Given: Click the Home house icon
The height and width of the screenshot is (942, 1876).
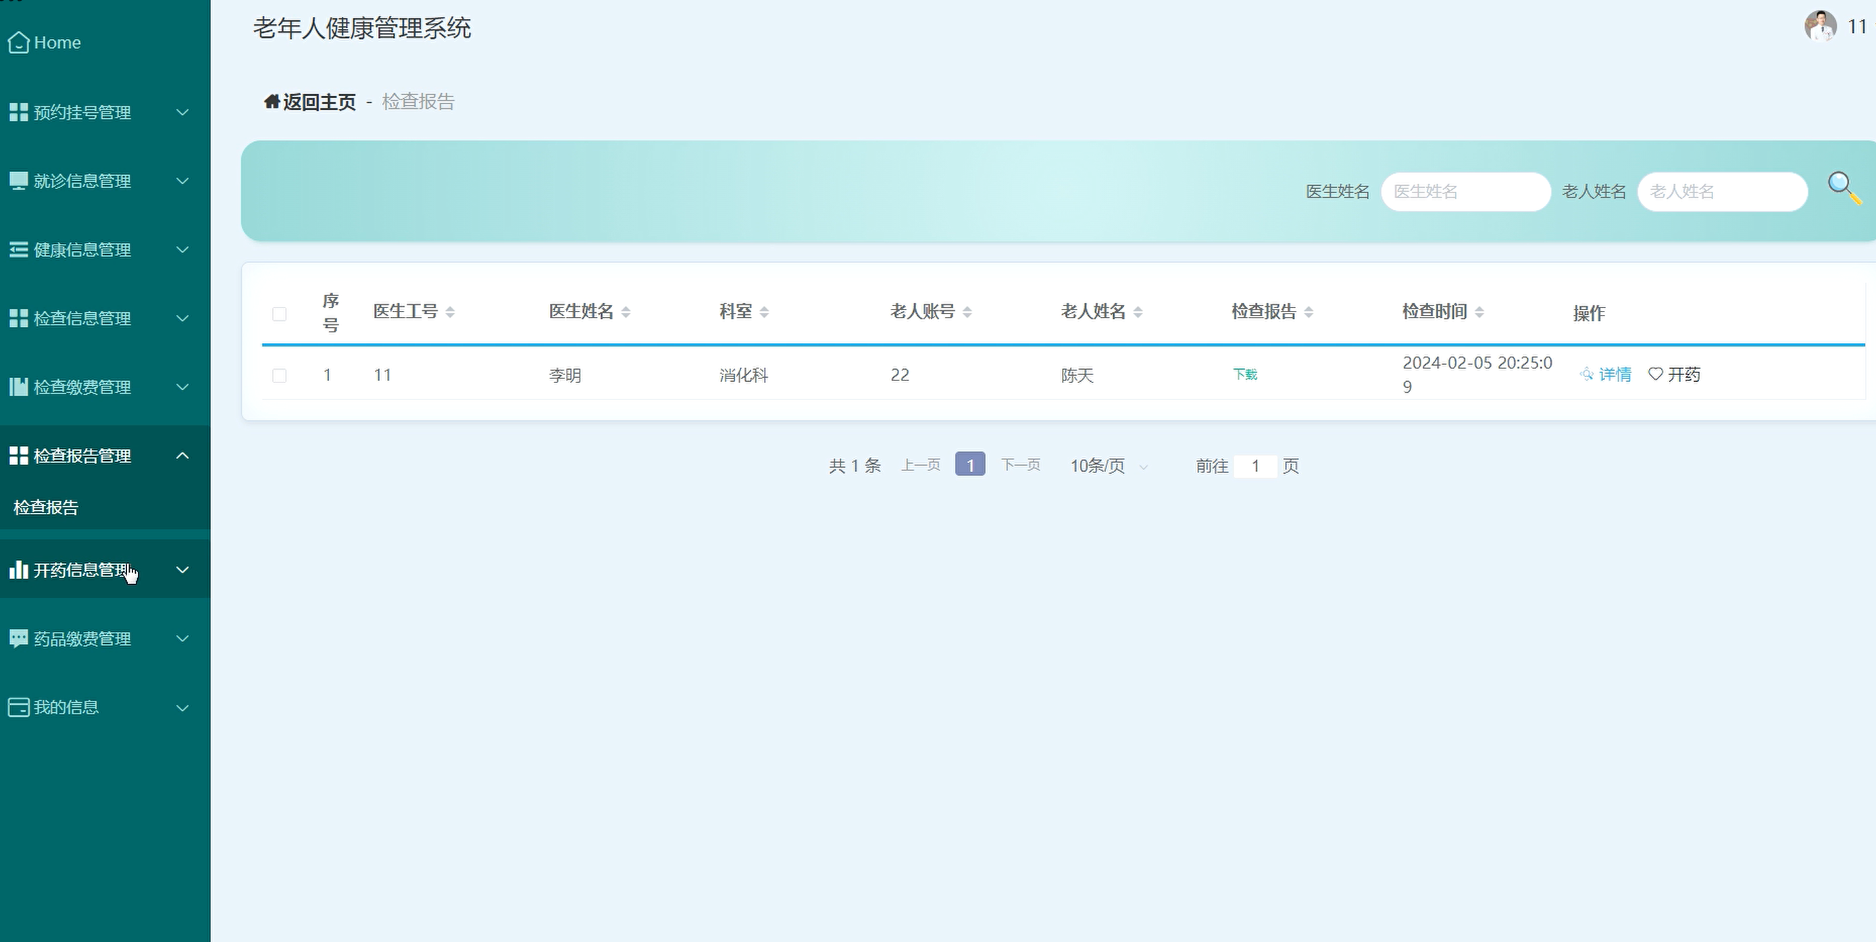Looking at the screenshot, I should coord(18,43).
